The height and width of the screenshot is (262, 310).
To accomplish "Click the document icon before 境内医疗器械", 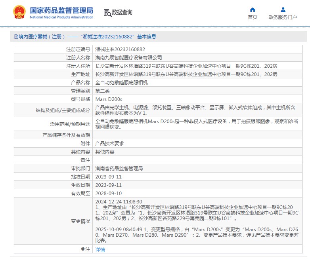I will click(16, 37).
